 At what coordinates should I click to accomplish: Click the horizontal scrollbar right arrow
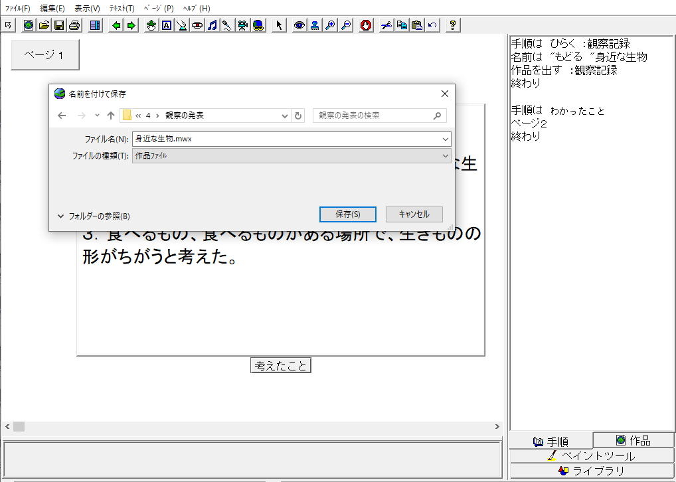click(497, 427)
